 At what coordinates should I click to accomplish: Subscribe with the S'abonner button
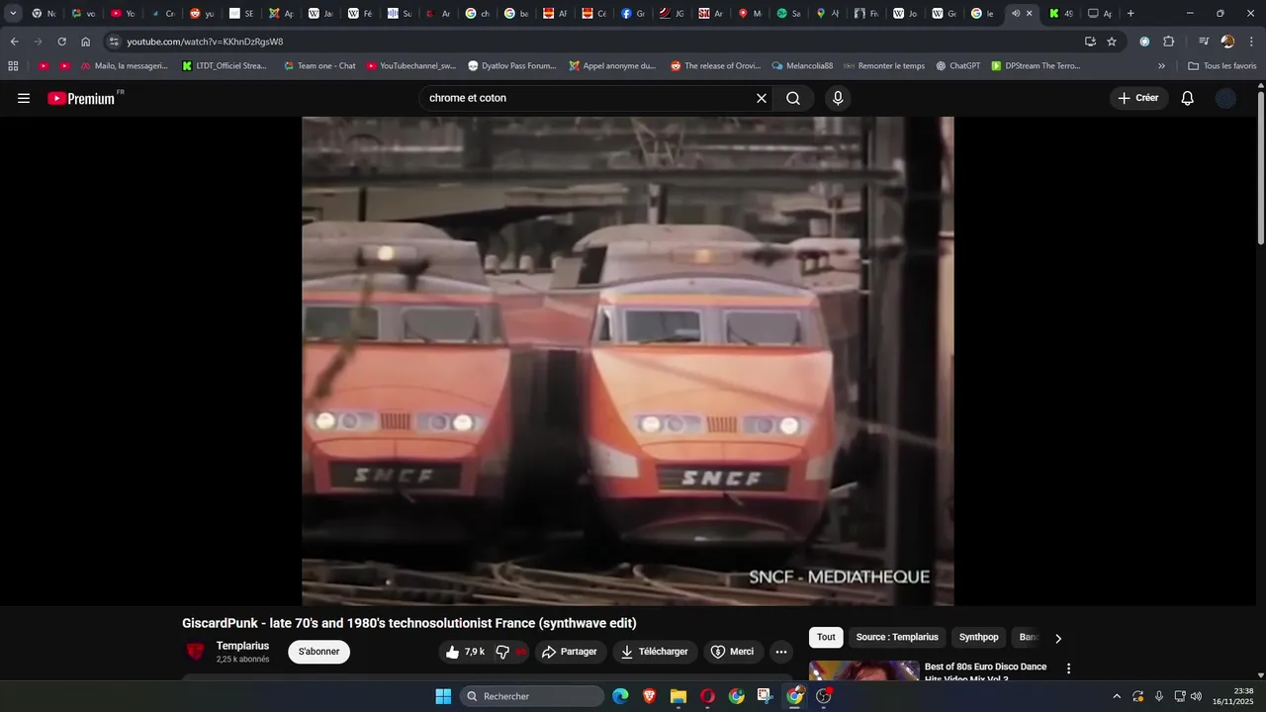[318, 652]
